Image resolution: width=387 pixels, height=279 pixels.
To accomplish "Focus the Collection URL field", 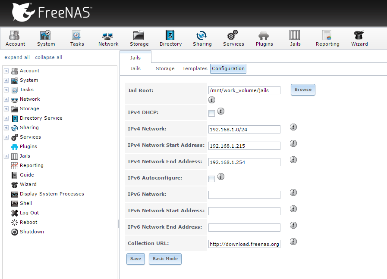I will click(x=244, y=244).
